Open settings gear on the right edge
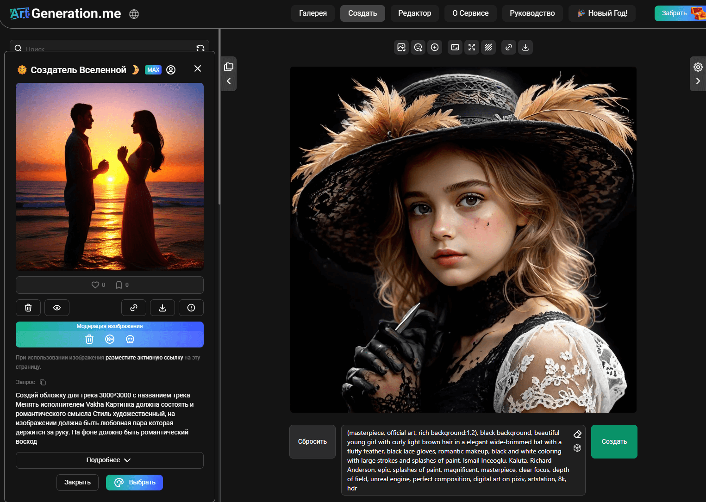 (698, 67)
